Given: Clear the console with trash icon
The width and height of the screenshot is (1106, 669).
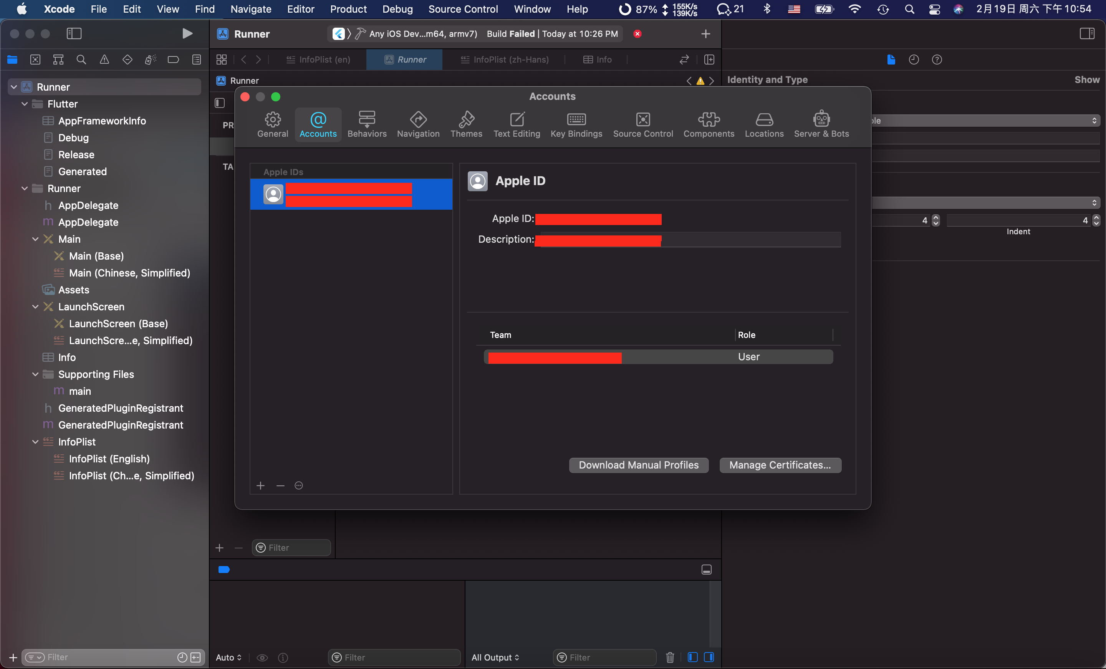Looking at the screenshot, I should [x=670, y=657].
